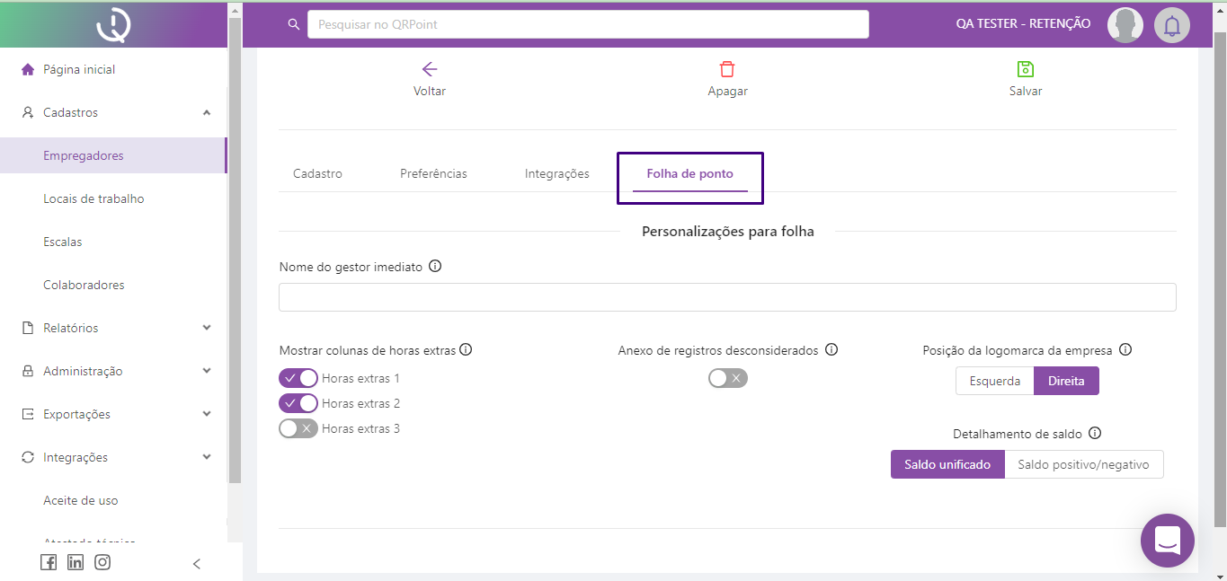The width and height of the screenshot is (1227, 581).
Task: Enable the Horas extras 3 toggle
Action: coord(298,428)
